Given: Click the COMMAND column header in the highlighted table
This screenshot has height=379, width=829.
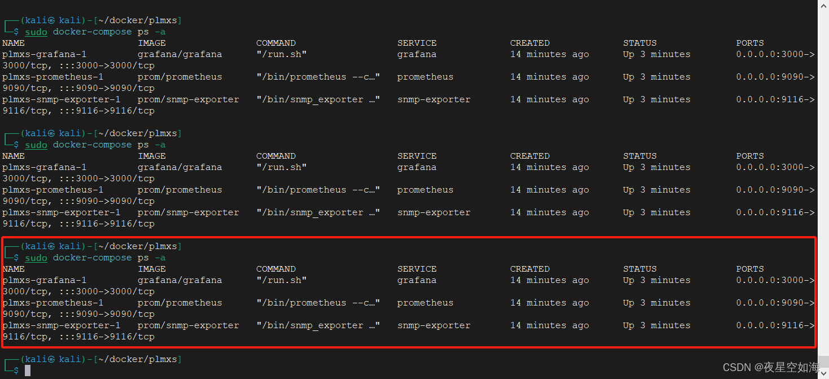Looking at the screenshot, I should pyautogui.click(x=276, y=269).
